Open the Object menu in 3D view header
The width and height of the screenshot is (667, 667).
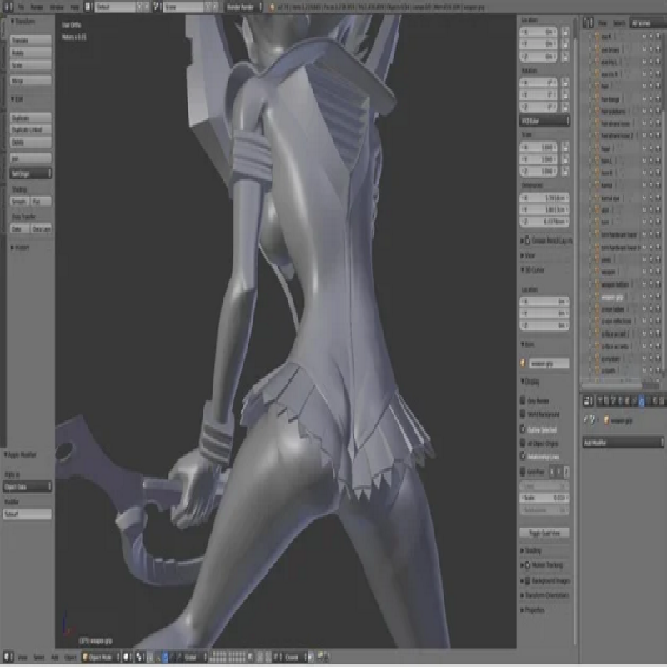70,657
